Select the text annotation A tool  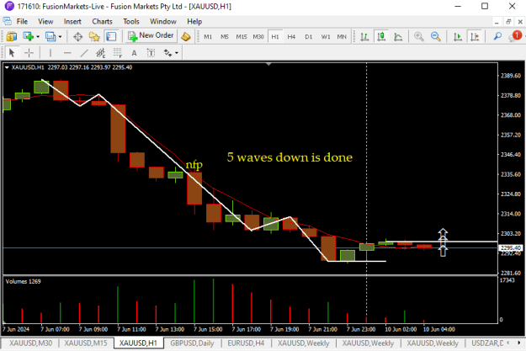click(134, 53)
